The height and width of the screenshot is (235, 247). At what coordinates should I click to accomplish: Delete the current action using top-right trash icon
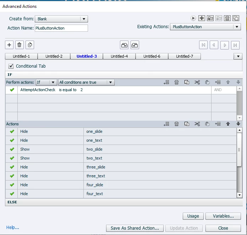(227, 18)
